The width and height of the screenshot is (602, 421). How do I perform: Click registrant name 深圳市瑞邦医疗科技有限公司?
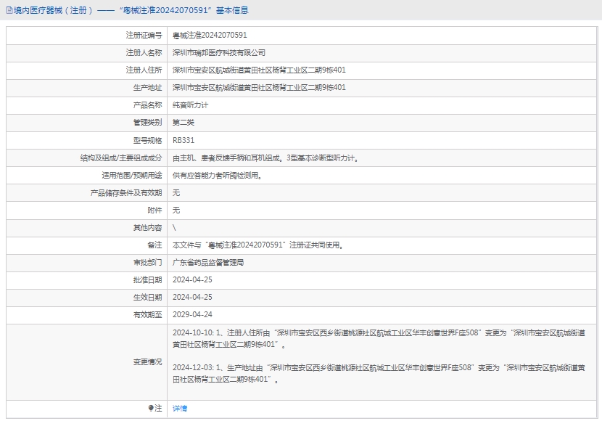click(219, 52)
